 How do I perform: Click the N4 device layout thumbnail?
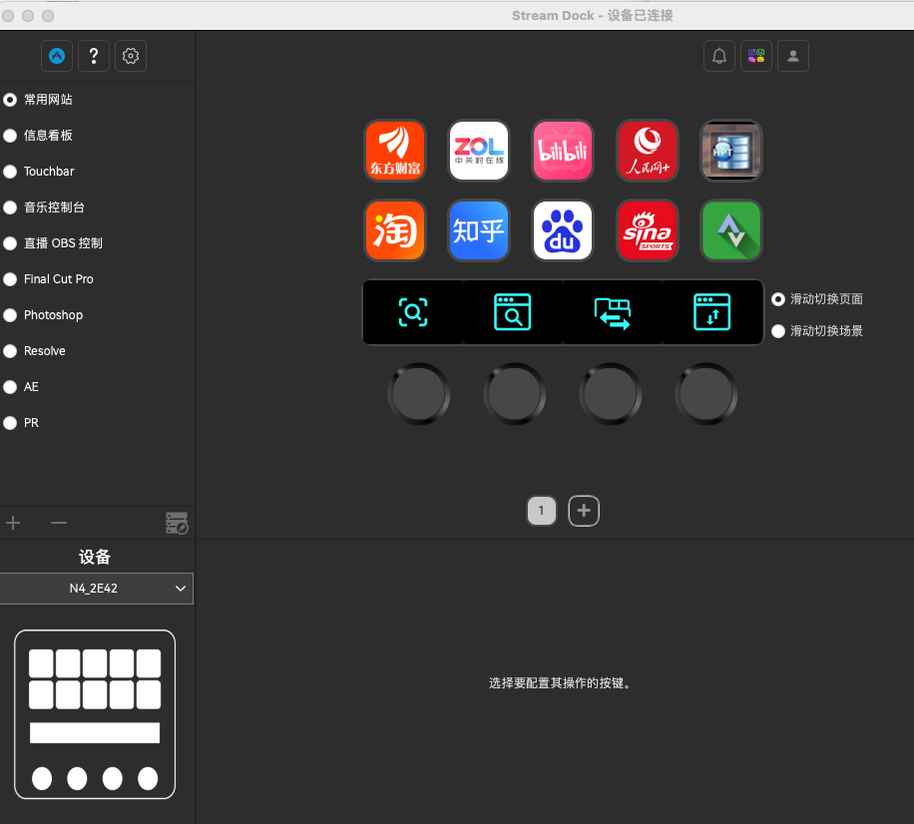click(95, 714)
